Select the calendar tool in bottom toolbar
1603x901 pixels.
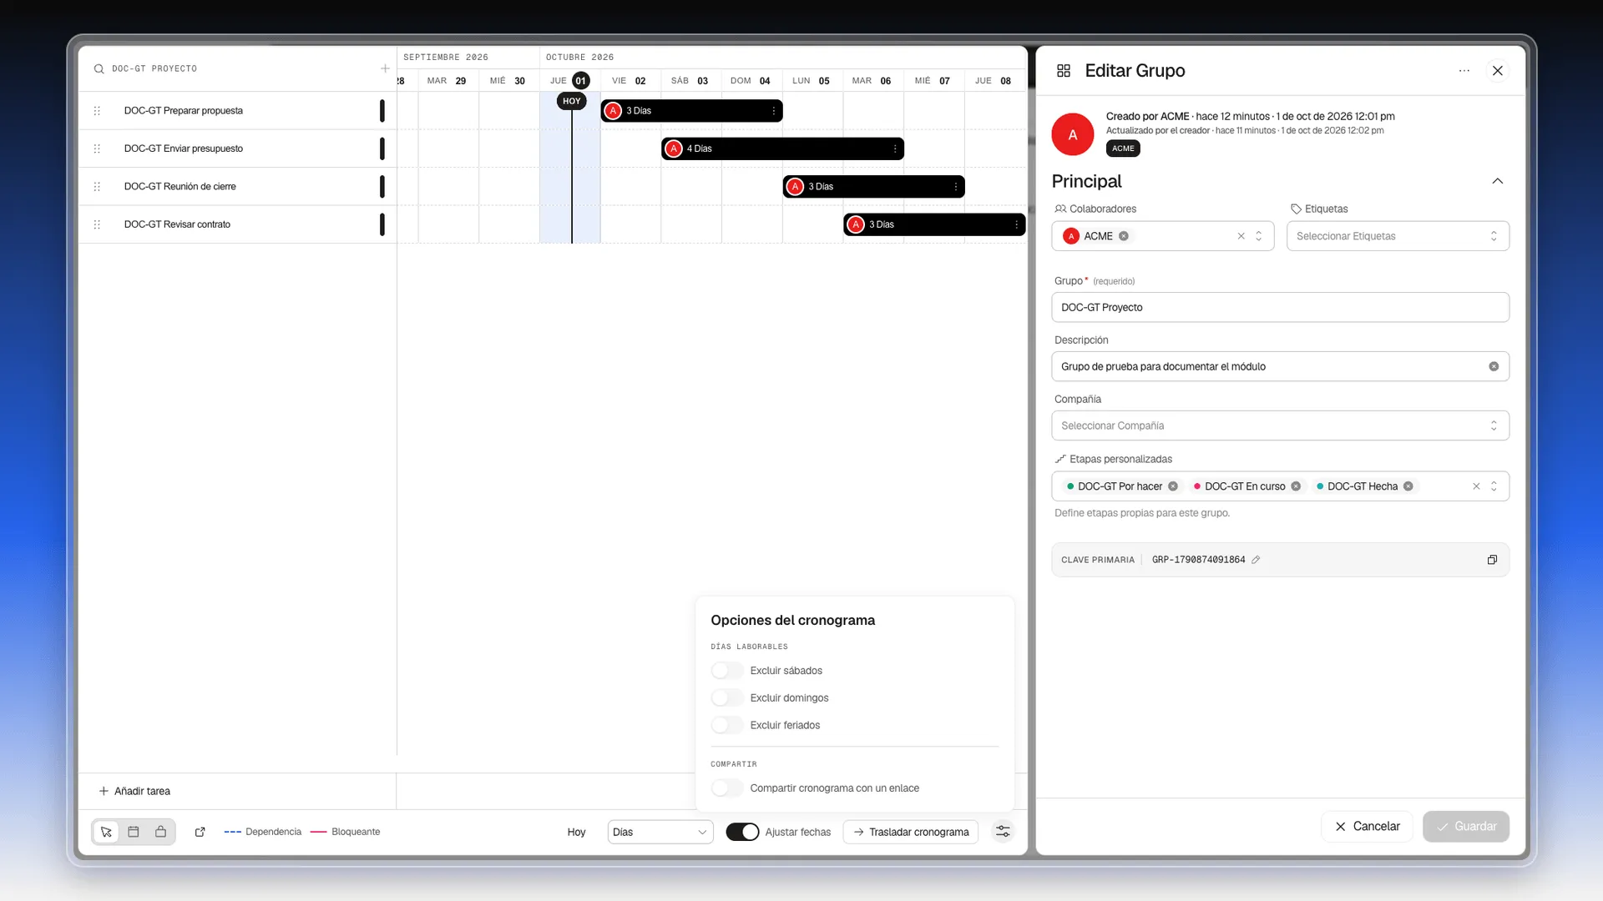tap(134, 832)
